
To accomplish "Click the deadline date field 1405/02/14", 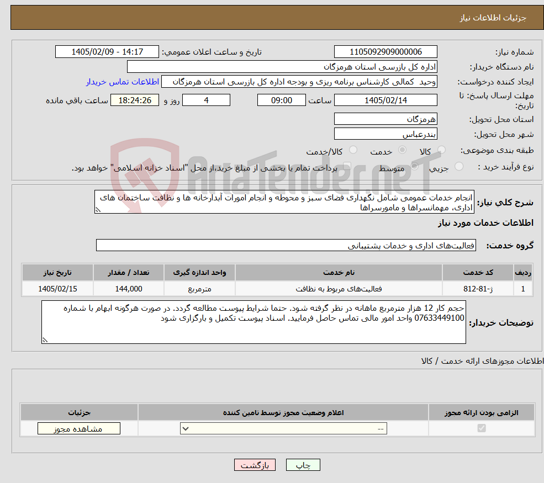I will point(385,100).
